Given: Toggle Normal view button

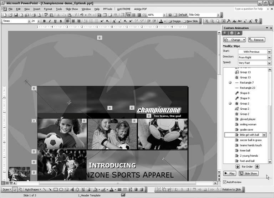Looking at the screenshot, I should 3,183.
